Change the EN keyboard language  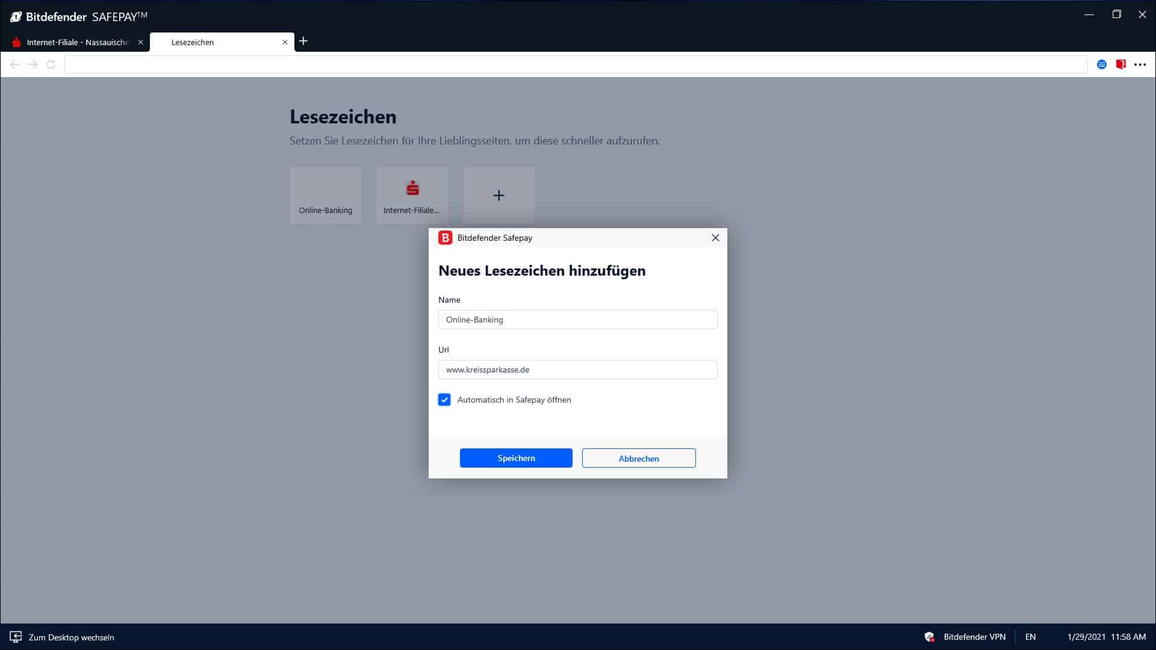click(x=1030, y=637)
